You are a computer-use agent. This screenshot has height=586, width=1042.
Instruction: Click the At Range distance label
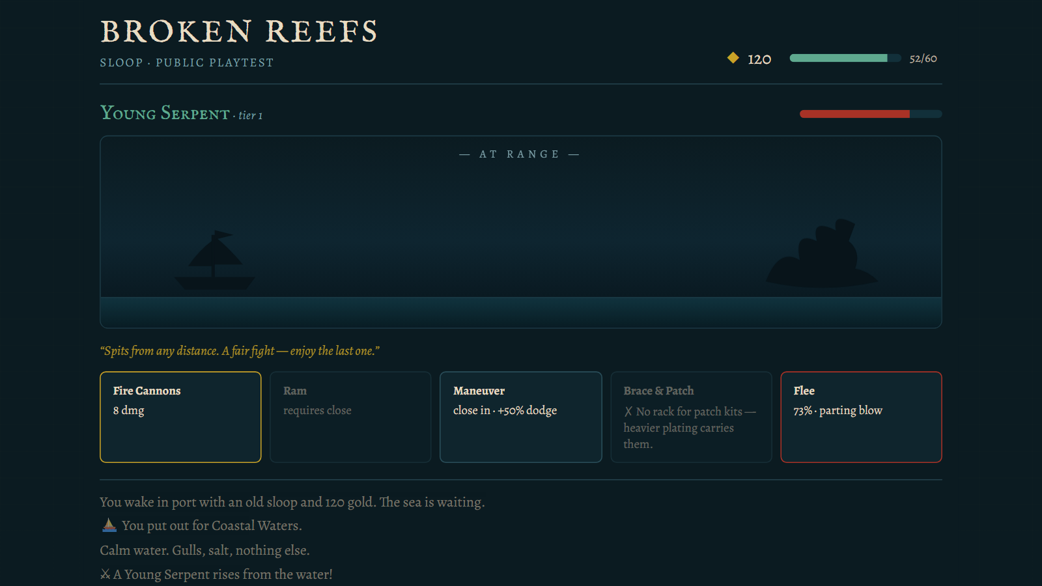tap(520, 154)
